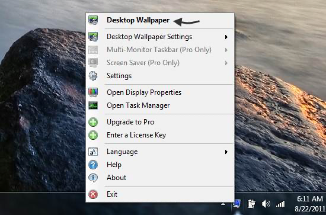
Task: Click the colorful monitor Display Properties icon
Action: click(x=93, y=92)
